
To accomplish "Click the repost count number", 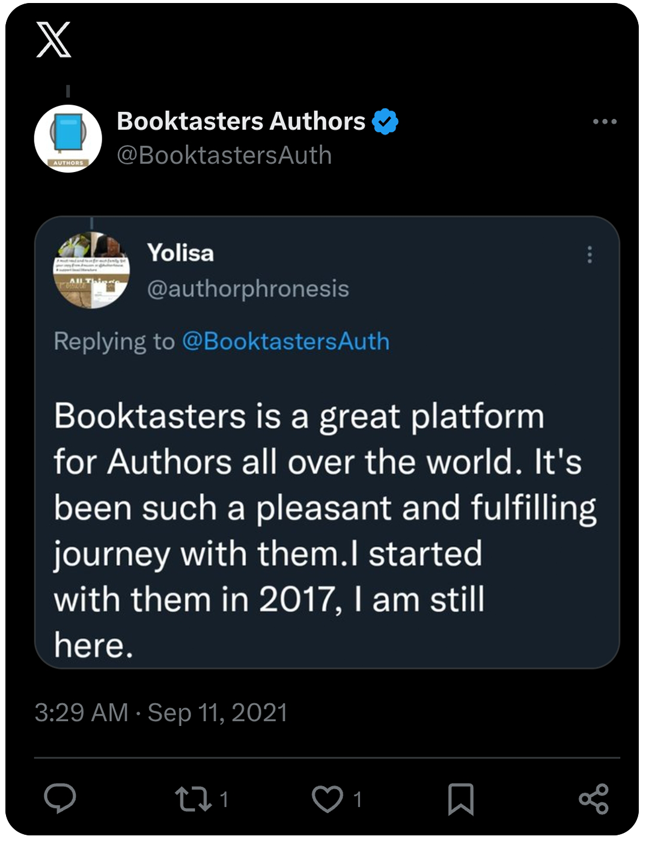I will pos(224,799).
